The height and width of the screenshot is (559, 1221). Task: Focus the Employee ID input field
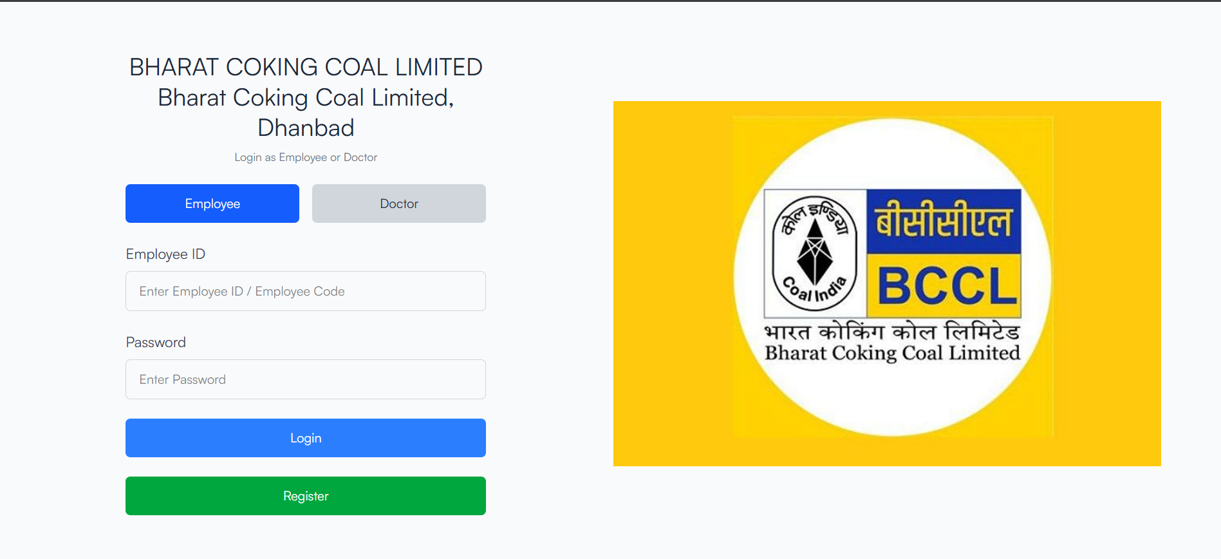tap(306, 291)
